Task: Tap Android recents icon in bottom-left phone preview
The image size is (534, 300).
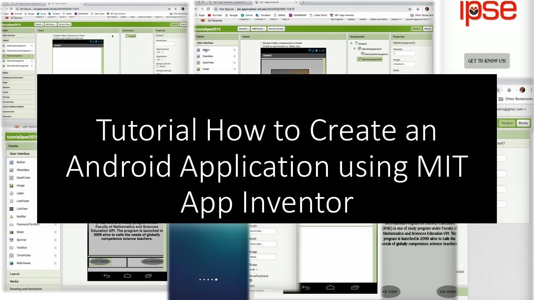Action: point(149,276)
